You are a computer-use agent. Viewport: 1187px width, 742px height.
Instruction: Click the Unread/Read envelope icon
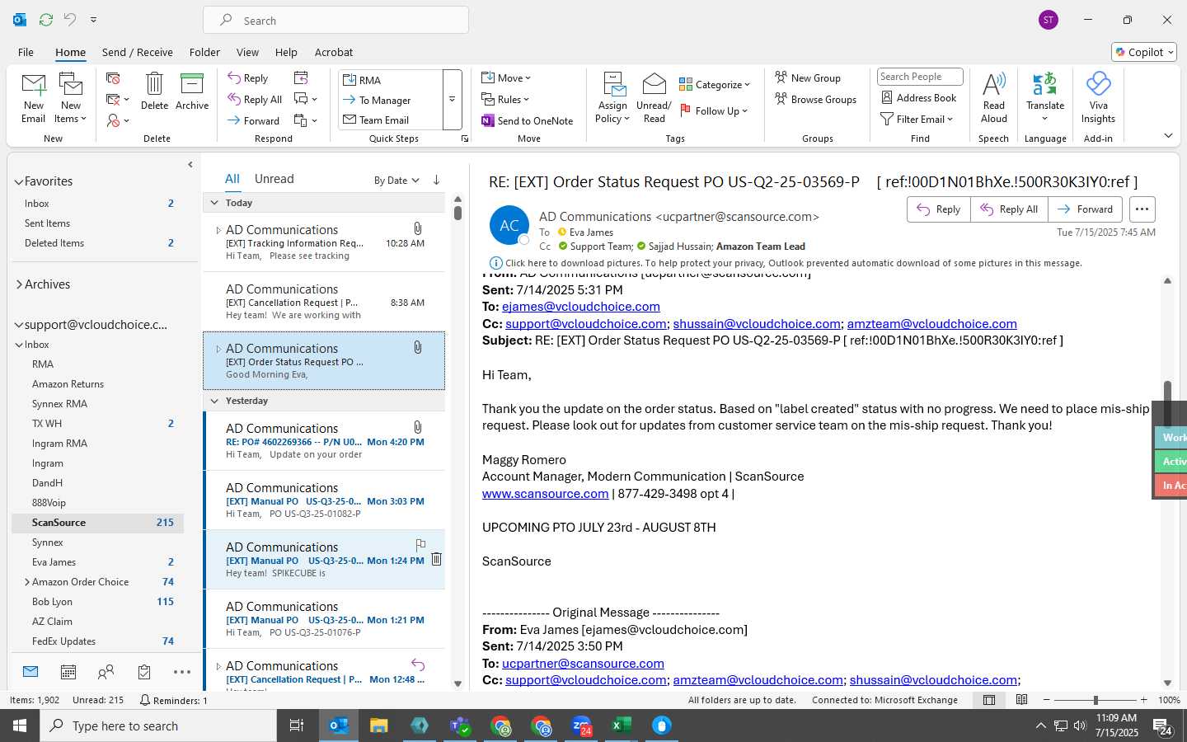[x=654, y=98]
